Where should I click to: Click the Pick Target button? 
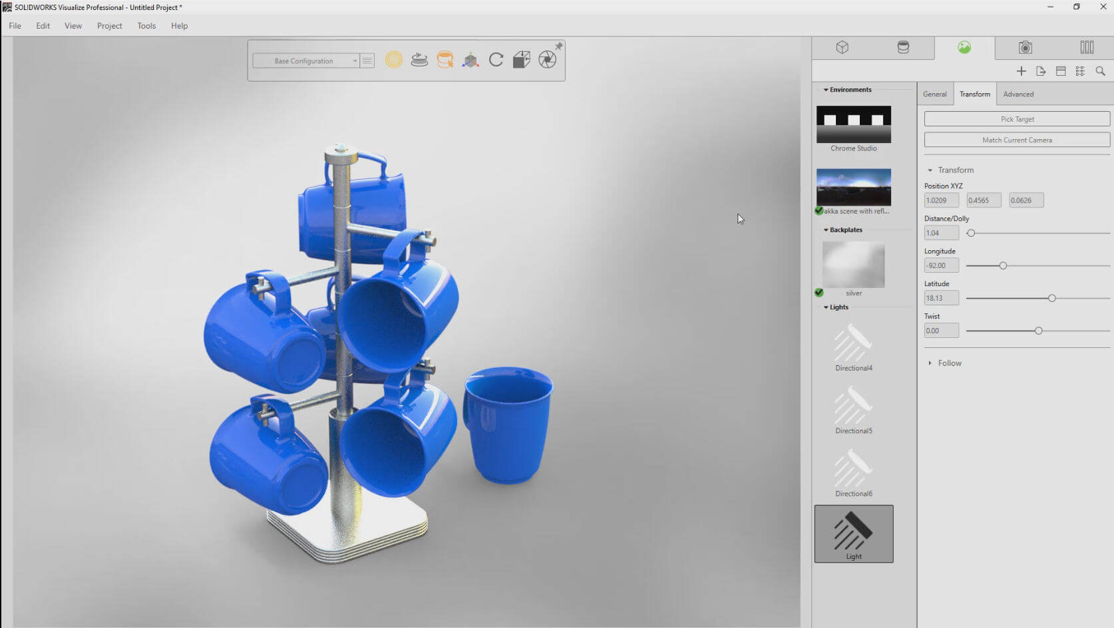(x=1016, y=118)
